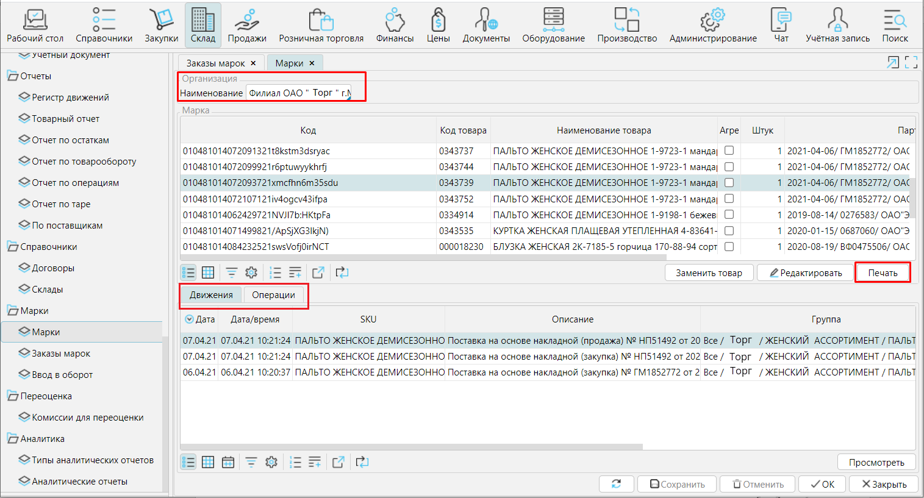Switch marks table to grid view
924x498 pixels.
click(x=208, y=272)
